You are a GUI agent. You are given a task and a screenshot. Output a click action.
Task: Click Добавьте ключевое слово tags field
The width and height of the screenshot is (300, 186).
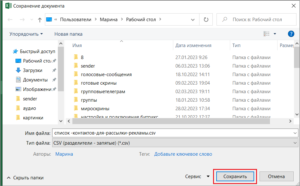tap(183, 154)
